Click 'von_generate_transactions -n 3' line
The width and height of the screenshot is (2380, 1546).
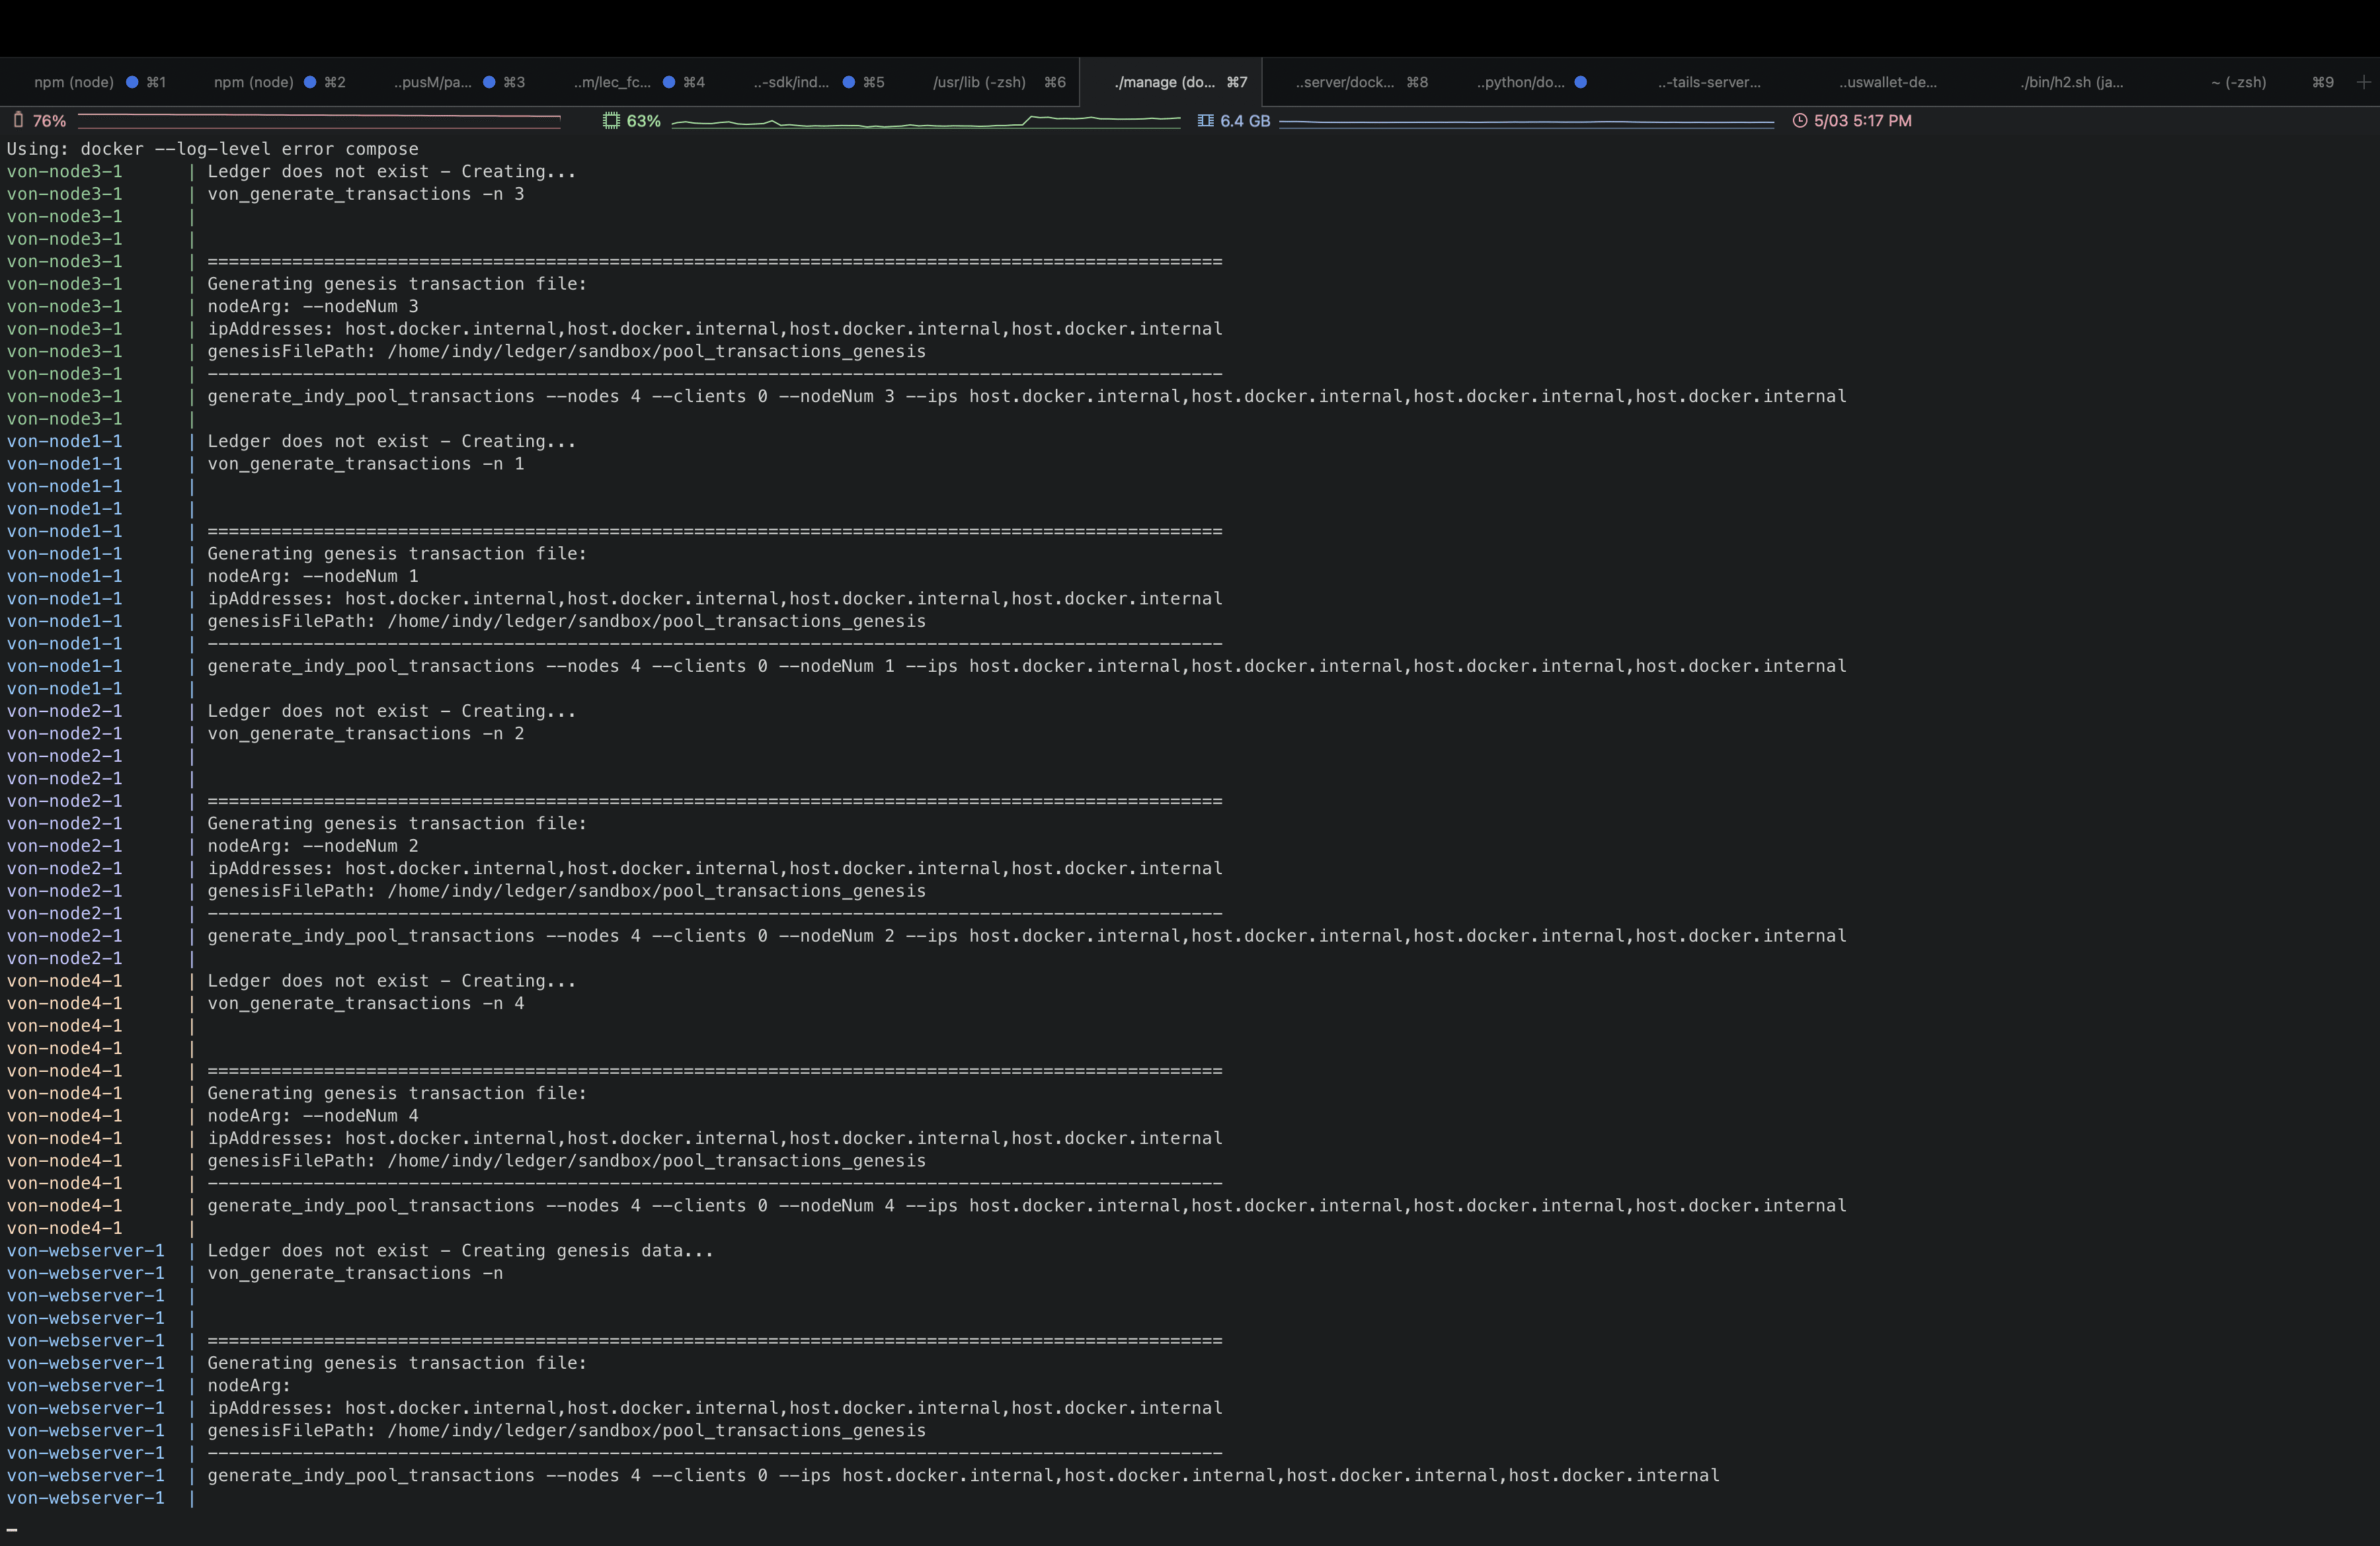366,194
